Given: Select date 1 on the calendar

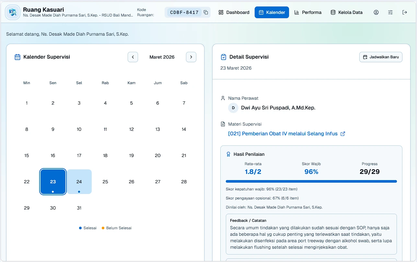Looking at the screenshot, I should click(27, 103).
